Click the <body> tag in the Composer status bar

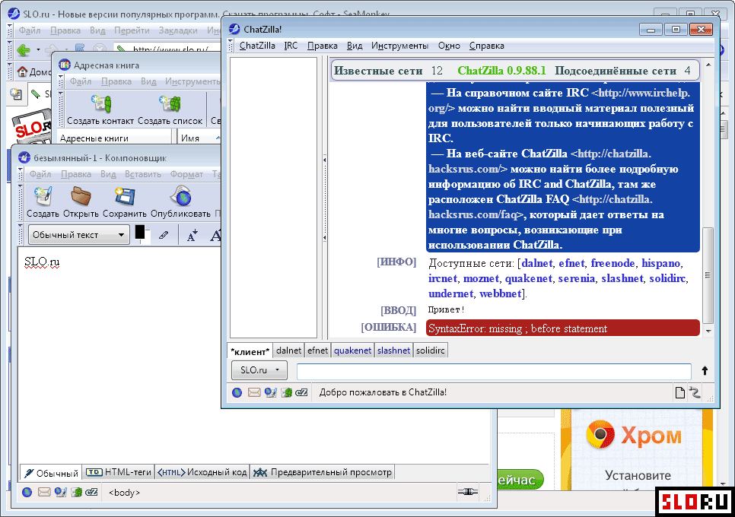(x=124, y=493)
